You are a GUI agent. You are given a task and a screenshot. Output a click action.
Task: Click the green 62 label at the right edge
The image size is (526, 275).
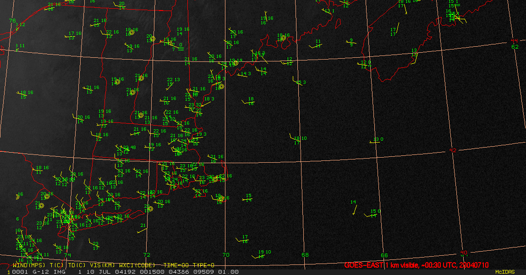click(515, 47)
